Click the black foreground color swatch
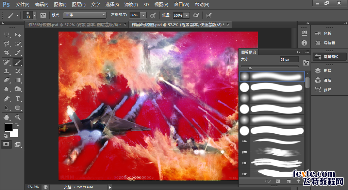 click(x=9, y=127)
